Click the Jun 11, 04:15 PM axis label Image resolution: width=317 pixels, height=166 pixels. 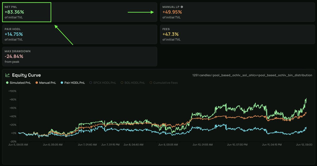pos(272,145)
